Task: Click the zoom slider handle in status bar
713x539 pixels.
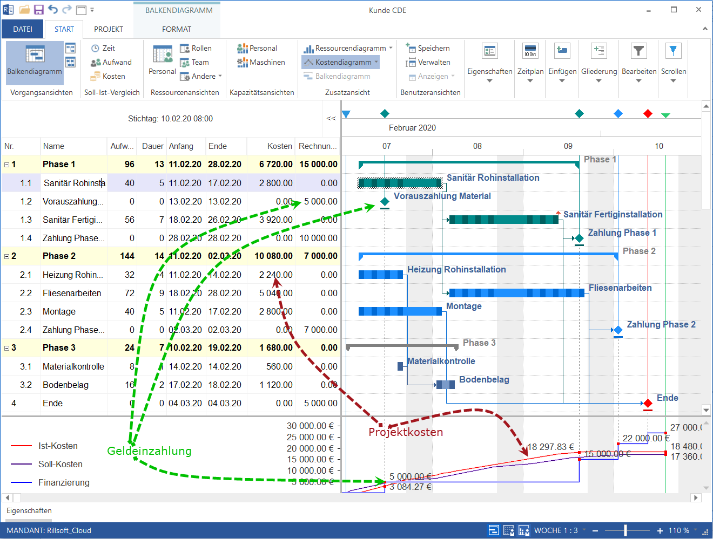Action: click(625, 530)
